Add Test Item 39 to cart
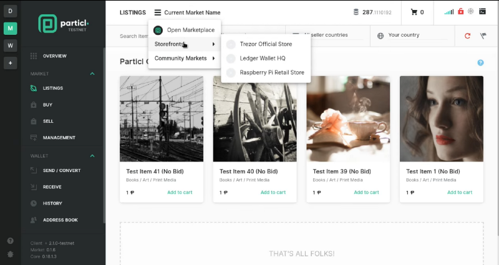This screenshot has height=265, width=499. pos(366,192)
